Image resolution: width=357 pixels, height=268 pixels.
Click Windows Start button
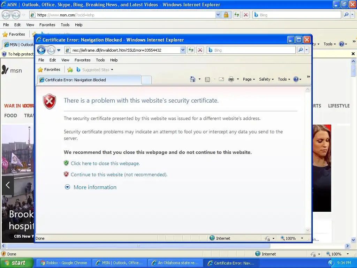16,263
